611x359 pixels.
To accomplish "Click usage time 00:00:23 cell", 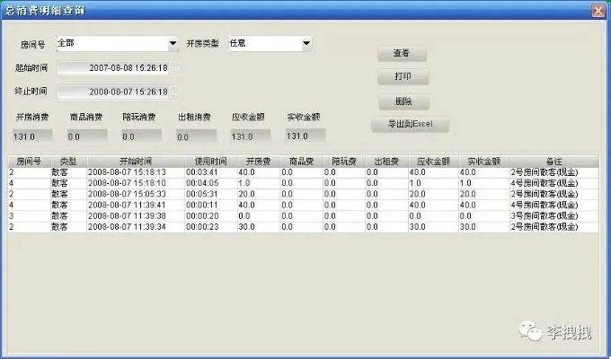I will (211, 227).
